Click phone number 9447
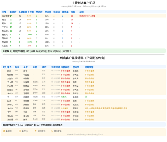Image resolution: width=167 pixels, height=142 pixels. 16,101
